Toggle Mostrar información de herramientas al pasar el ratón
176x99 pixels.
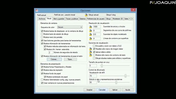tap(42, 56)
